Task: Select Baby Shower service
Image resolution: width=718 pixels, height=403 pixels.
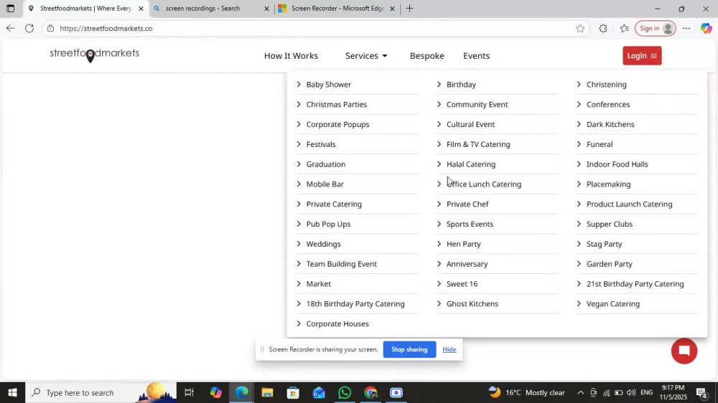Action: click(328, 84)
